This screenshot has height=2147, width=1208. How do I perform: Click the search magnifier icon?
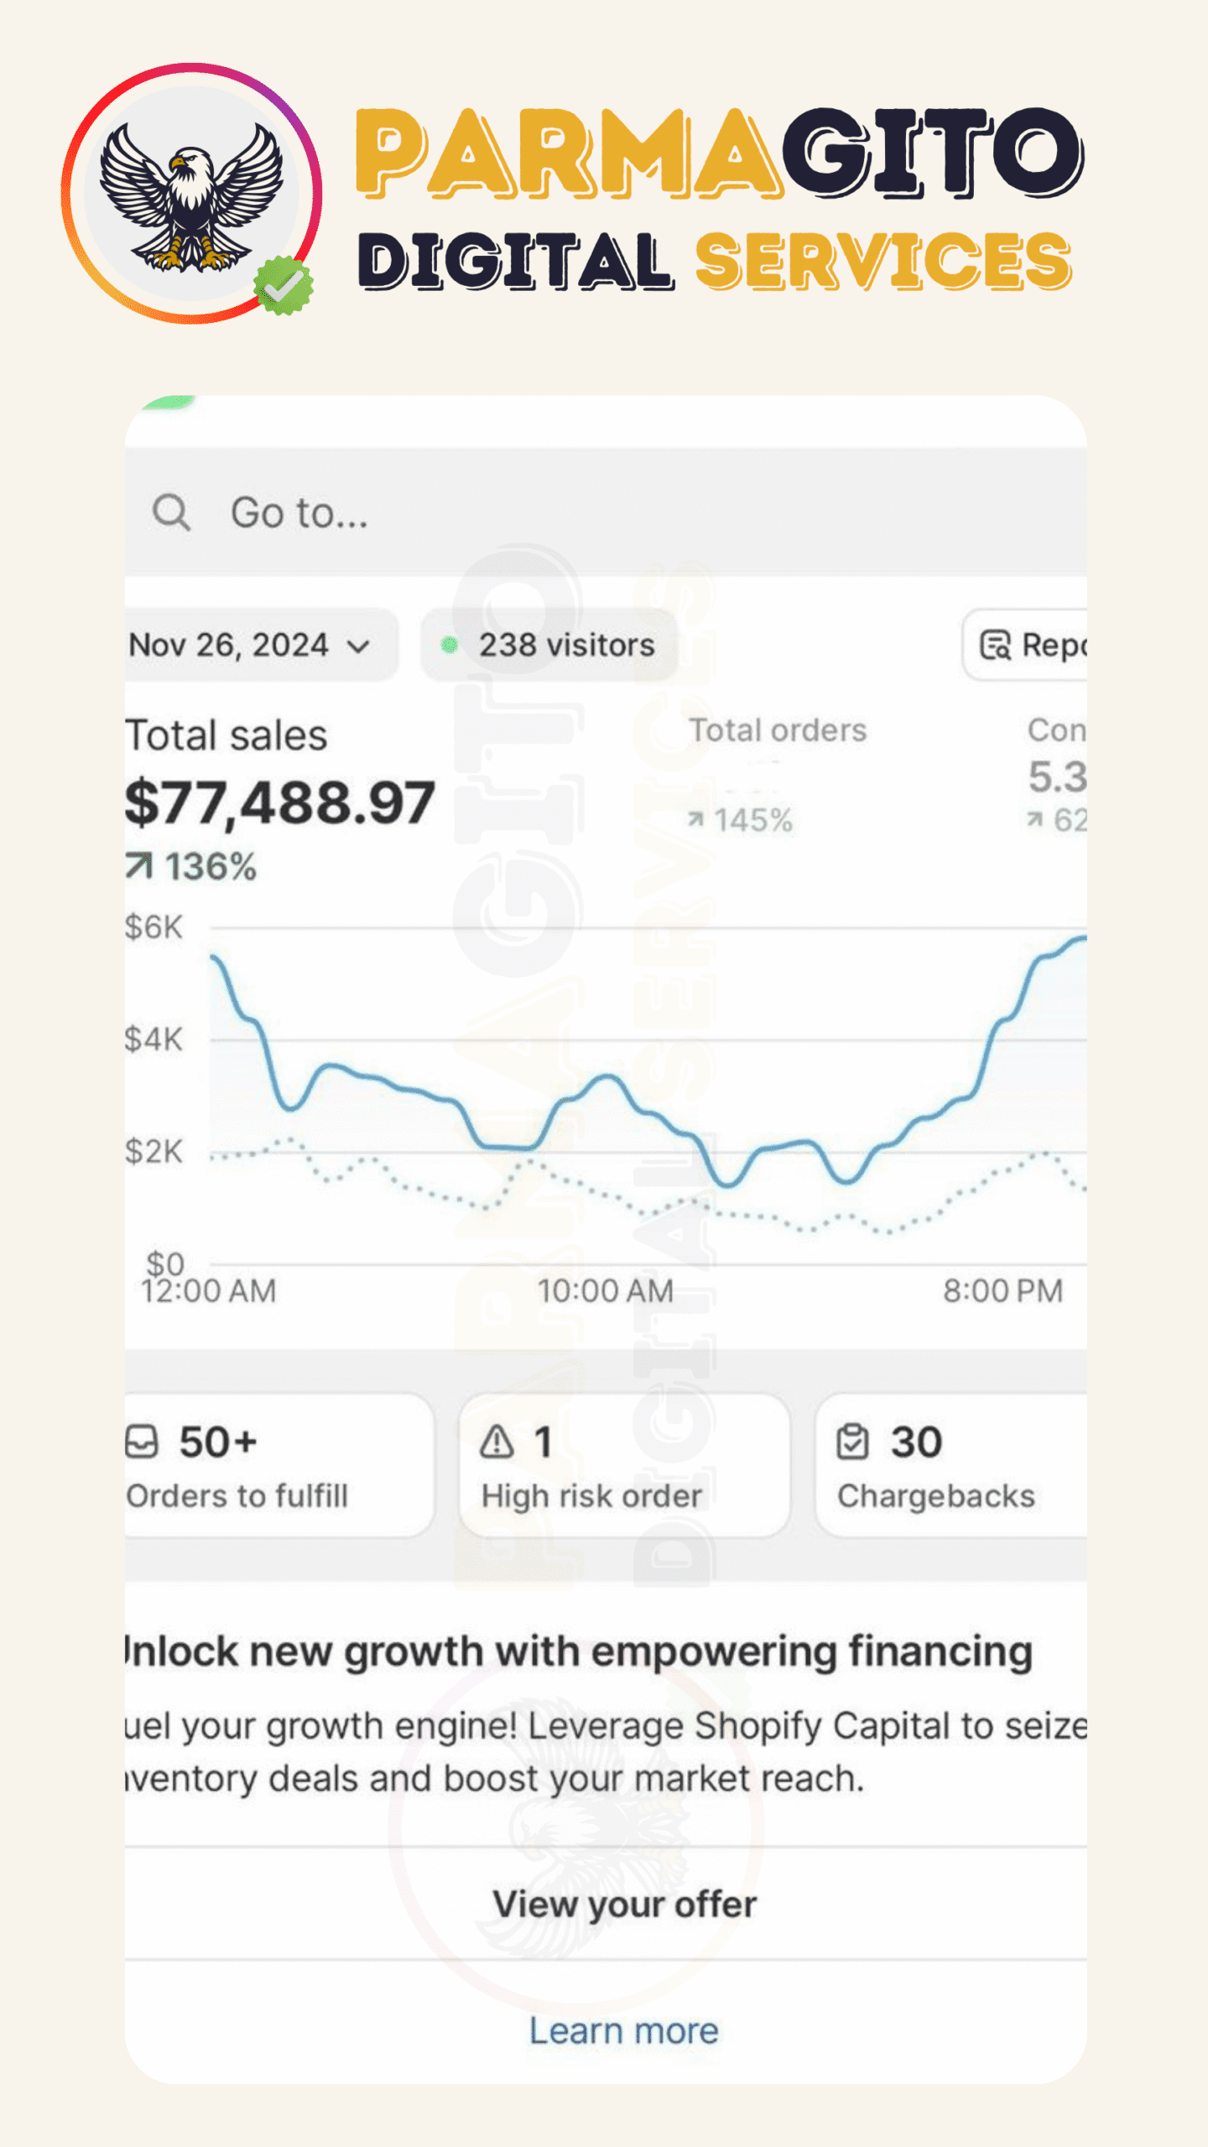171,512
